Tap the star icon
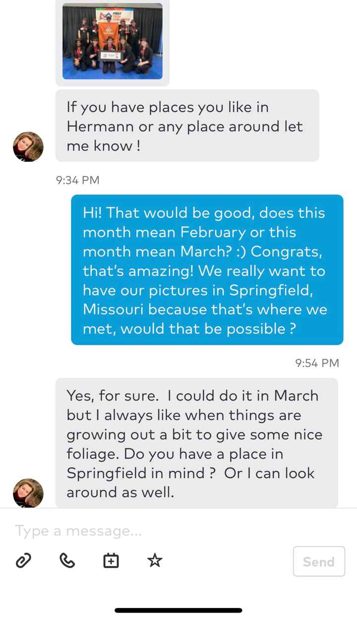This screenshot has height=620, width=357. tap(155, 561)
